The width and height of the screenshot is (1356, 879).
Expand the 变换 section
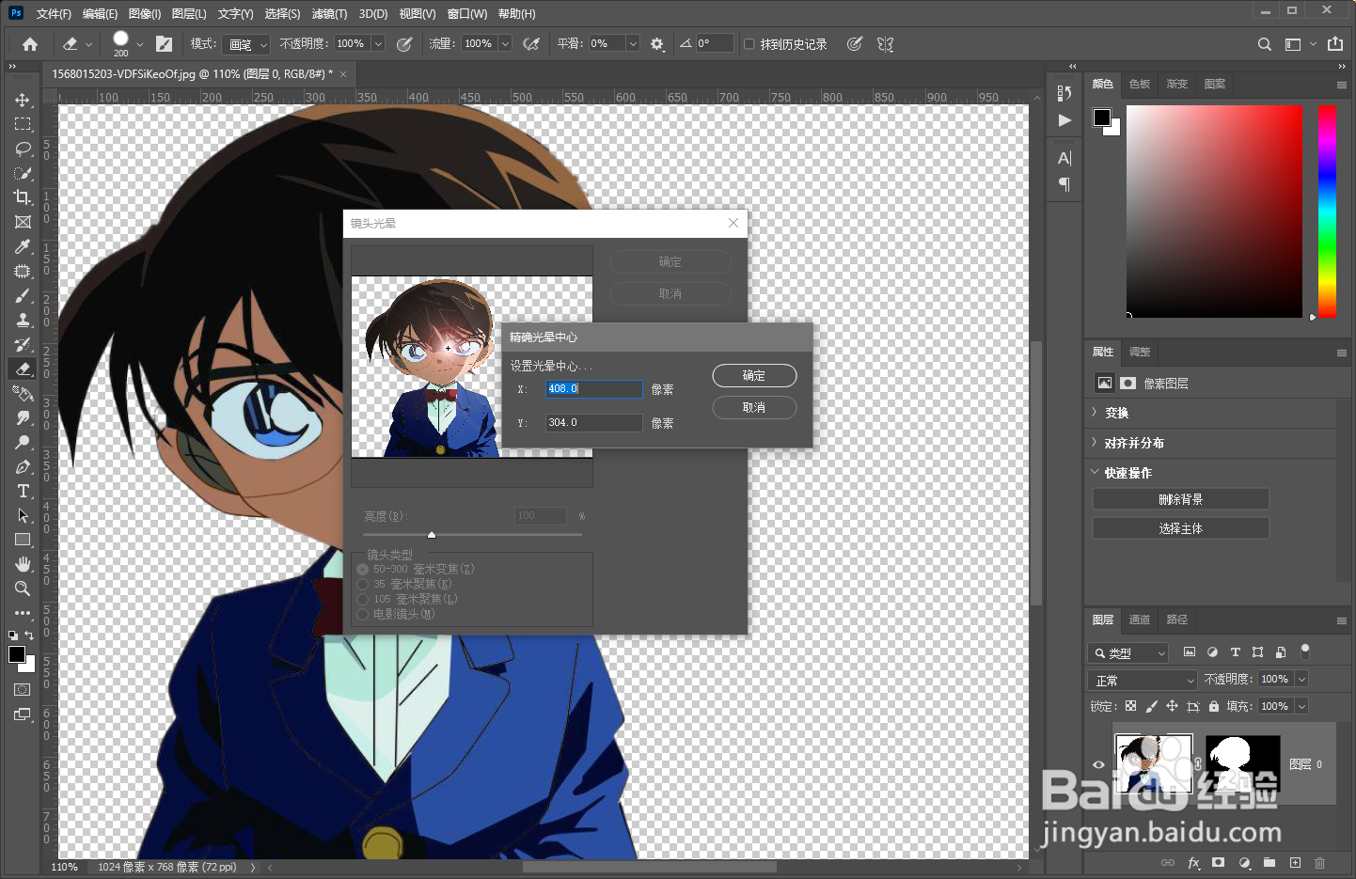(x=1094, y=413)
